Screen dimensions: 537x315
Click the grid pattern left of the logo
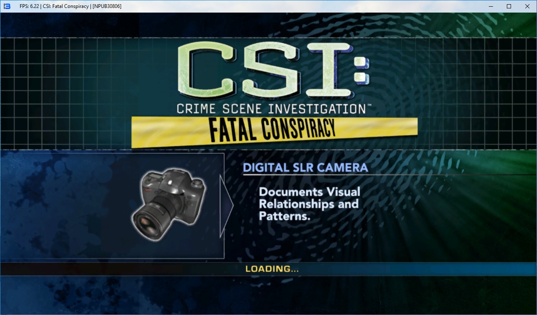click(x=84, y=92)
